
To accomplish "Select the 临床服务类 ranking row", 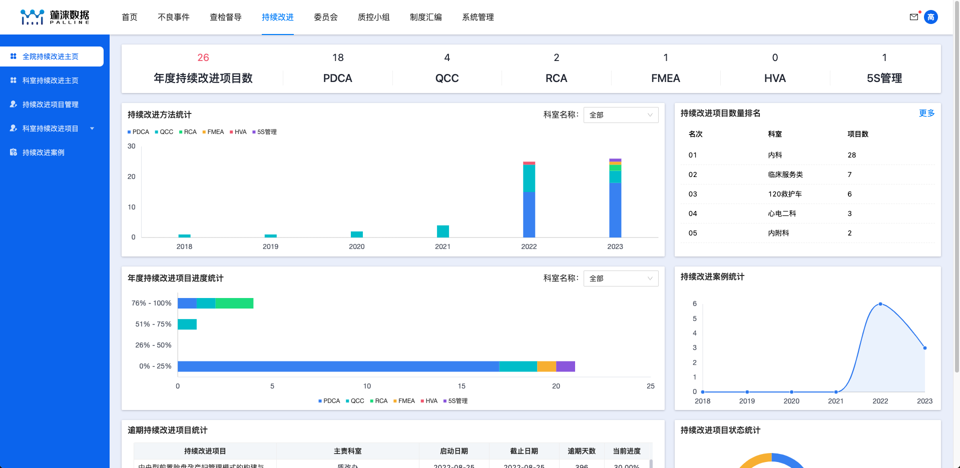I will 808,174.
